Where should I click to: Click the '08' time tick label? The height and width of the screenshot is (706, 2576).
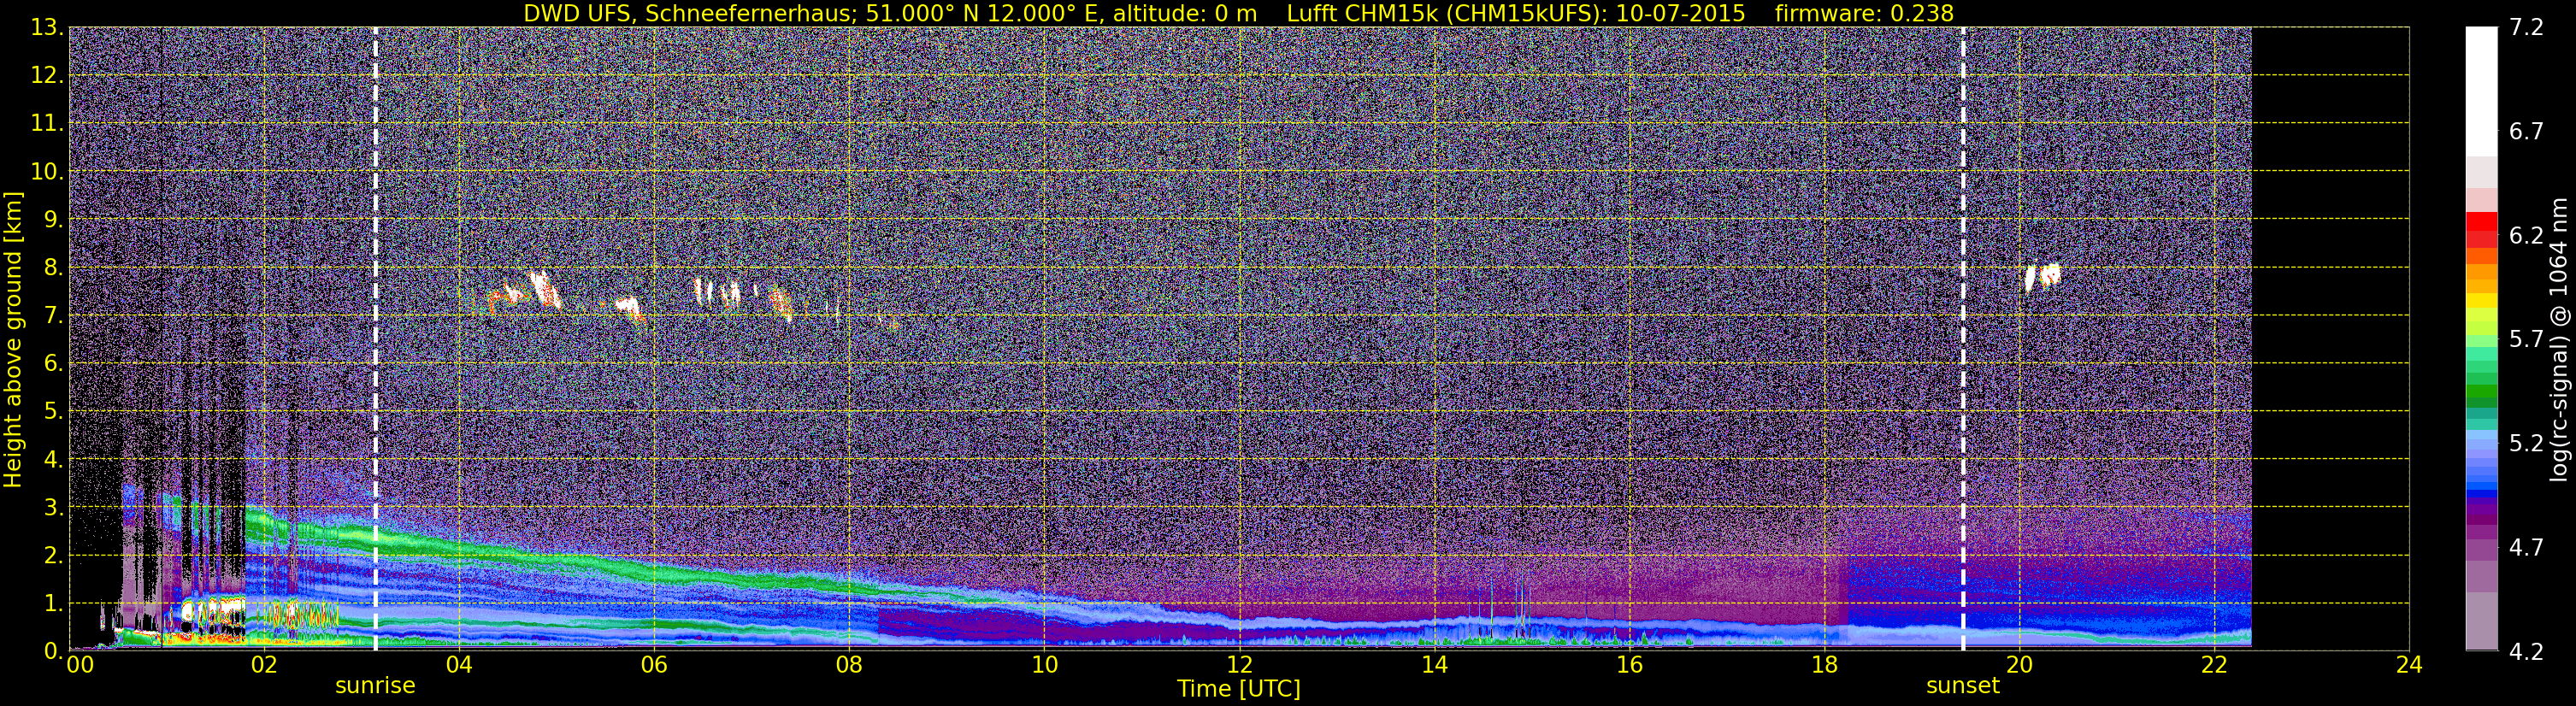pyautogui.click(x=848, y=665)
